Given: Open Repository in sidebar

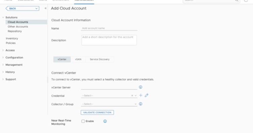Looking at the screenshot, I should click(x=15, y=31).
